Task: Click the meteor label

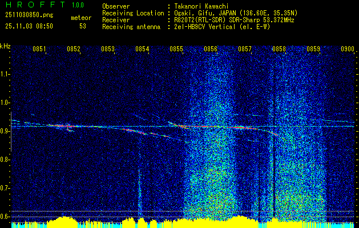Action: tap(81, 18)
